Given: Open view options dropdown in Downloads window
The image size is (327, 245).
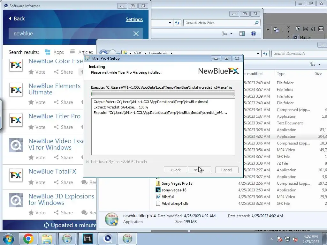Looking at the screenshot, I should tap(319, 64).
